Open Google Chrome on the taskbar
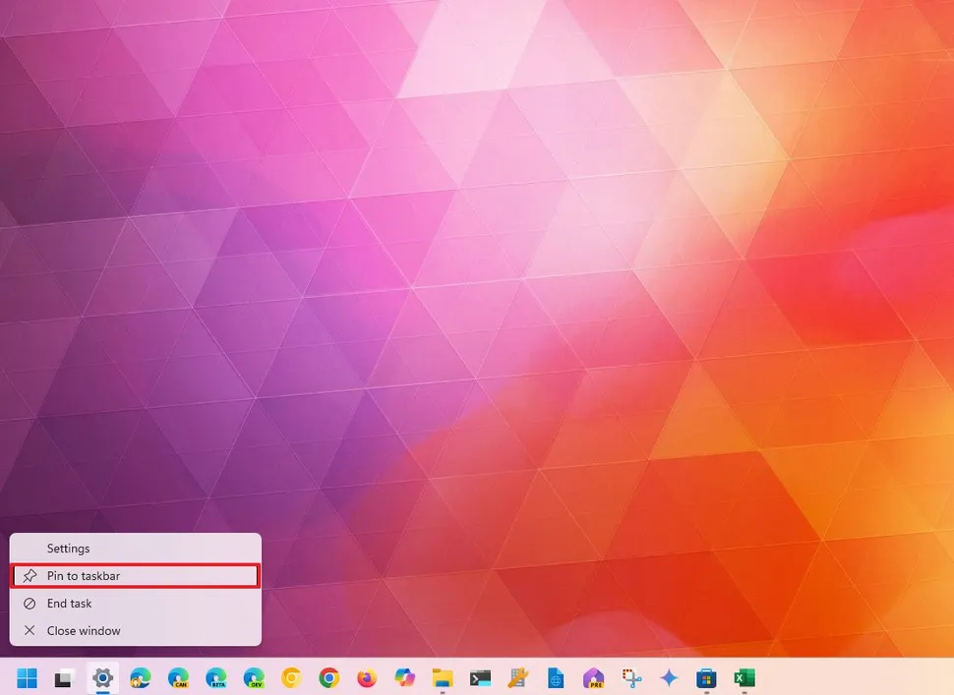 (328, 678)
